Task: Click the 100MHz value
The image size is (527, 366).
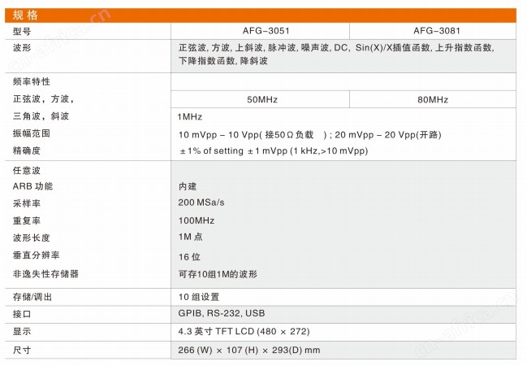Action: pos(197,220)
